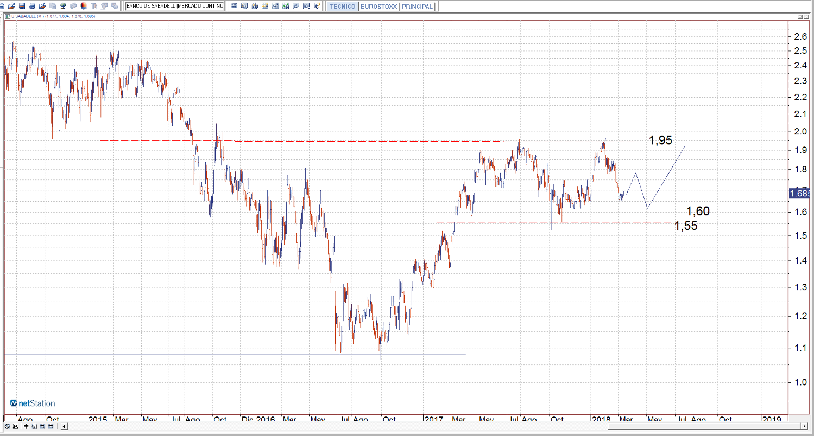Save using the floppy disk icon
This screenshot has width=814, height=436.
(22, 6)
